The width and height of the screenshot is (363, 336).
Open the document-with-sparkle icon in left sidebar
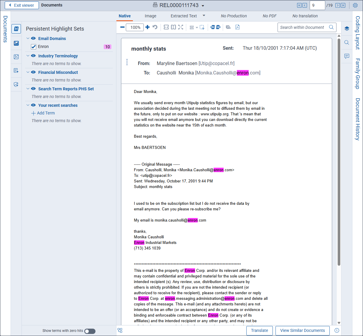[16, 71]
